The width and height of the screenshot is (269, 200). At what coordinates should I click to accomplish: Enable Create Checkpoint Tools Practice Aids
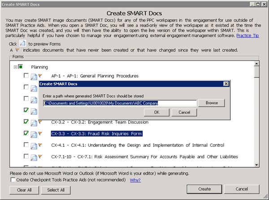(13, 180)
